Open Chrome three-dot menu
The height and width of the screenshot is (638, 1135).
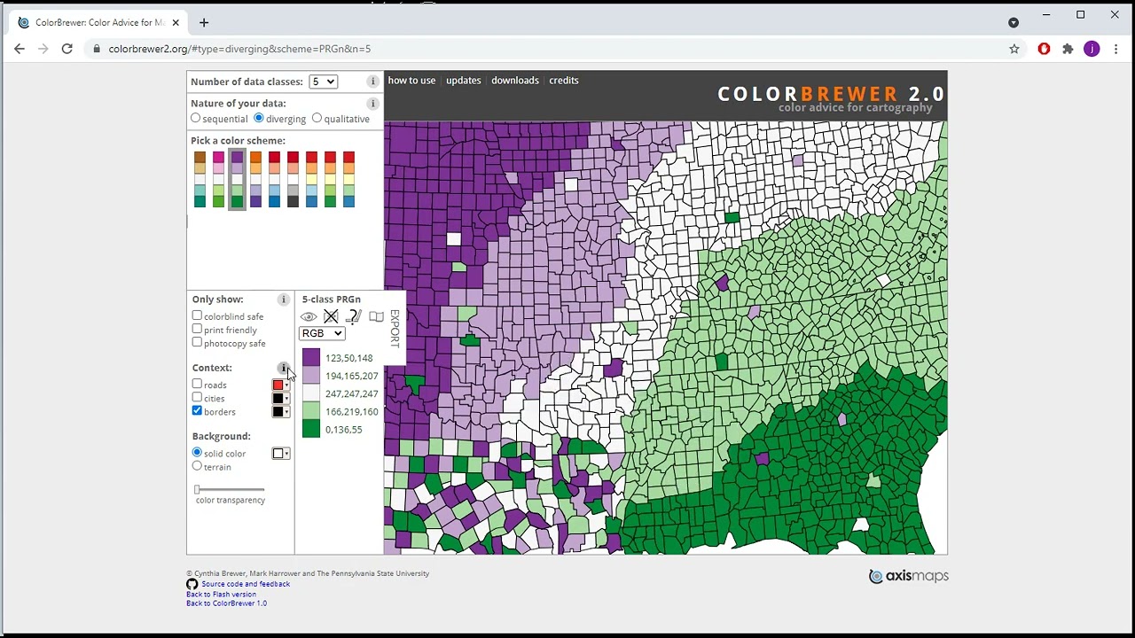(1115, 49)
